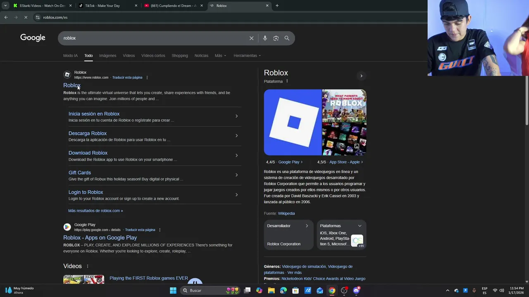
Task: Open File Explorer from the taskbar
Action: tap(271, 290)
